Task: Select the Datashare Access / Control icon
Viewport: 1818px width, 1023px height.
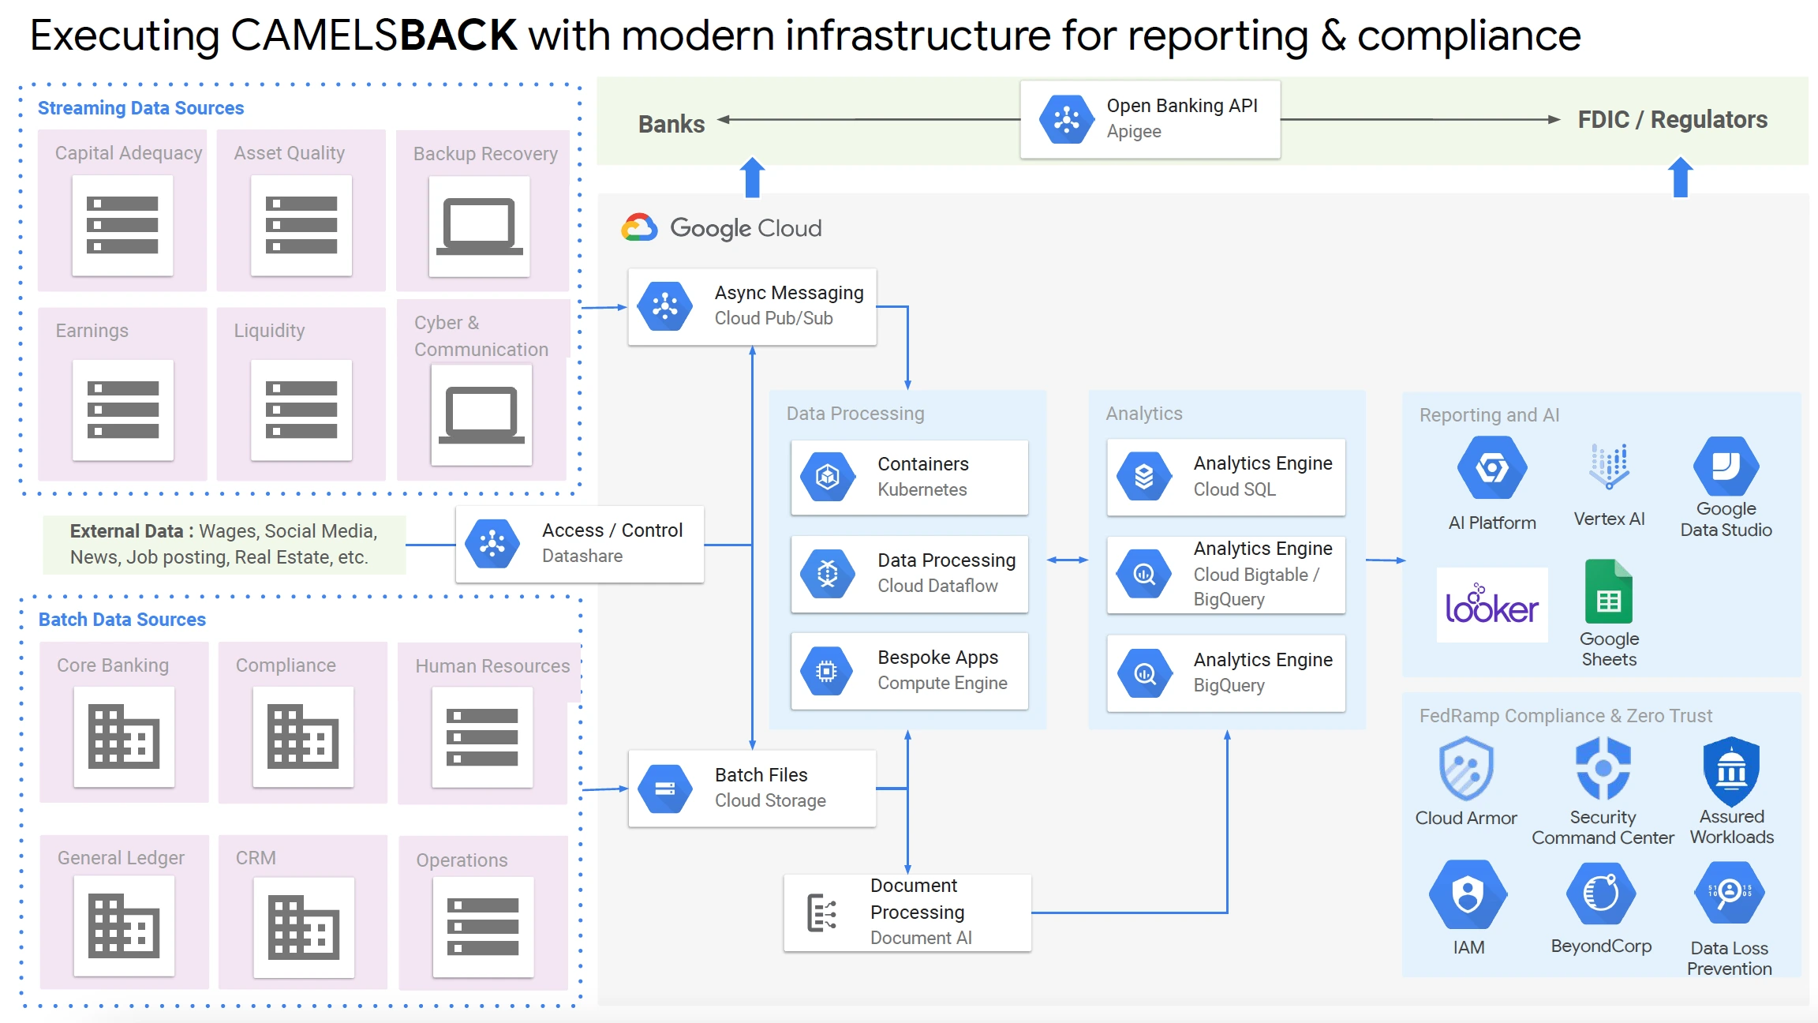Action: click(x=492, y=543)
